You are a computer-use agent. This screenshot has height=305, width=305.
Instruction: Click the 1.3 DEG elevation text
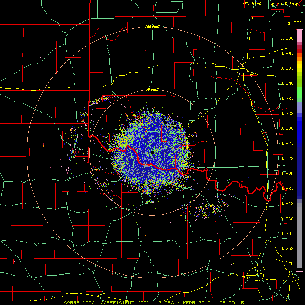[163, 303]
